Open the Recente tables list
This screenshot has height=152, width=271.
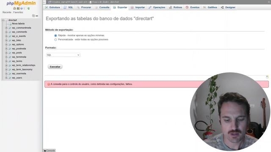coord(7,12)
